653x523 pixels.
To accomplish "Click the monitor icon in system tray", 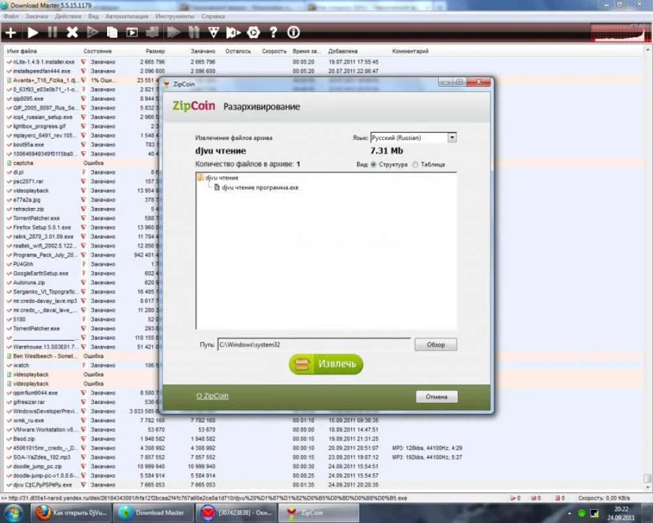I will coord(595,513).
